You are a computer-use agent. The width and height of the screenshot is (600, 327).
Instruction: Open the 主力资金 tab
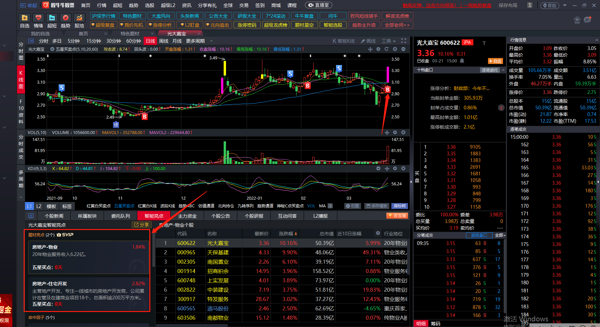pyautogui.click(x=187, y=216)
